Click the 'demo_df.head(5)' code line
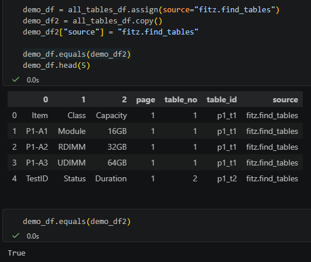Screen dimensions: 311x262 [57, 65]
